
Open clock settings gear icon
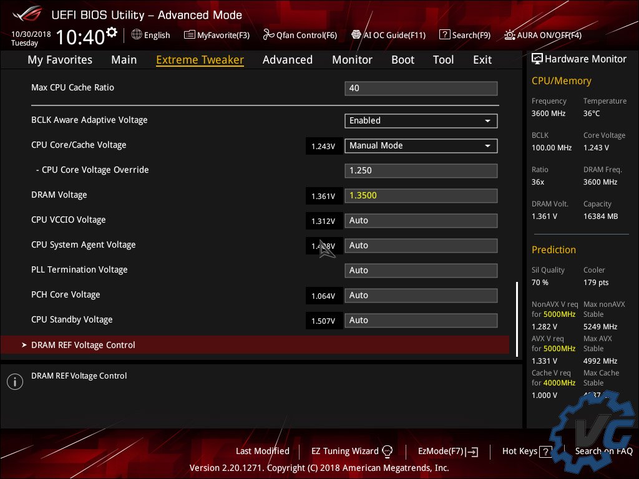click(111, 32)
